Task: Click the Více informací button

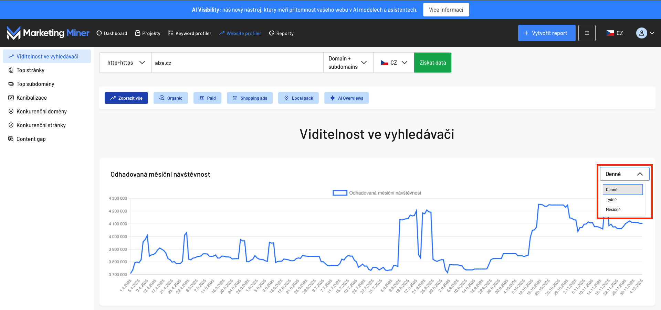Action: tap(446, 10)
